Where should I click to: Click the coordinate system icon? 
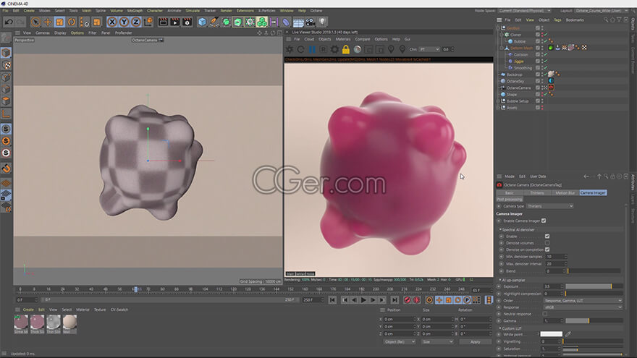148,22
